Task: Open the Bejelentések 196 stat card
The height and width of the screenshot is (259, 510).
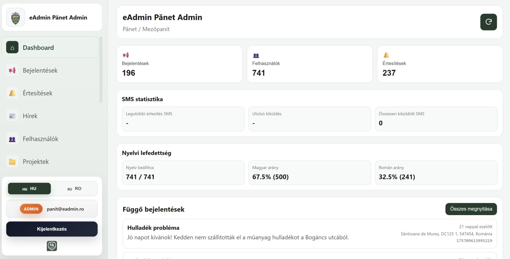Action: coord(179,64)
